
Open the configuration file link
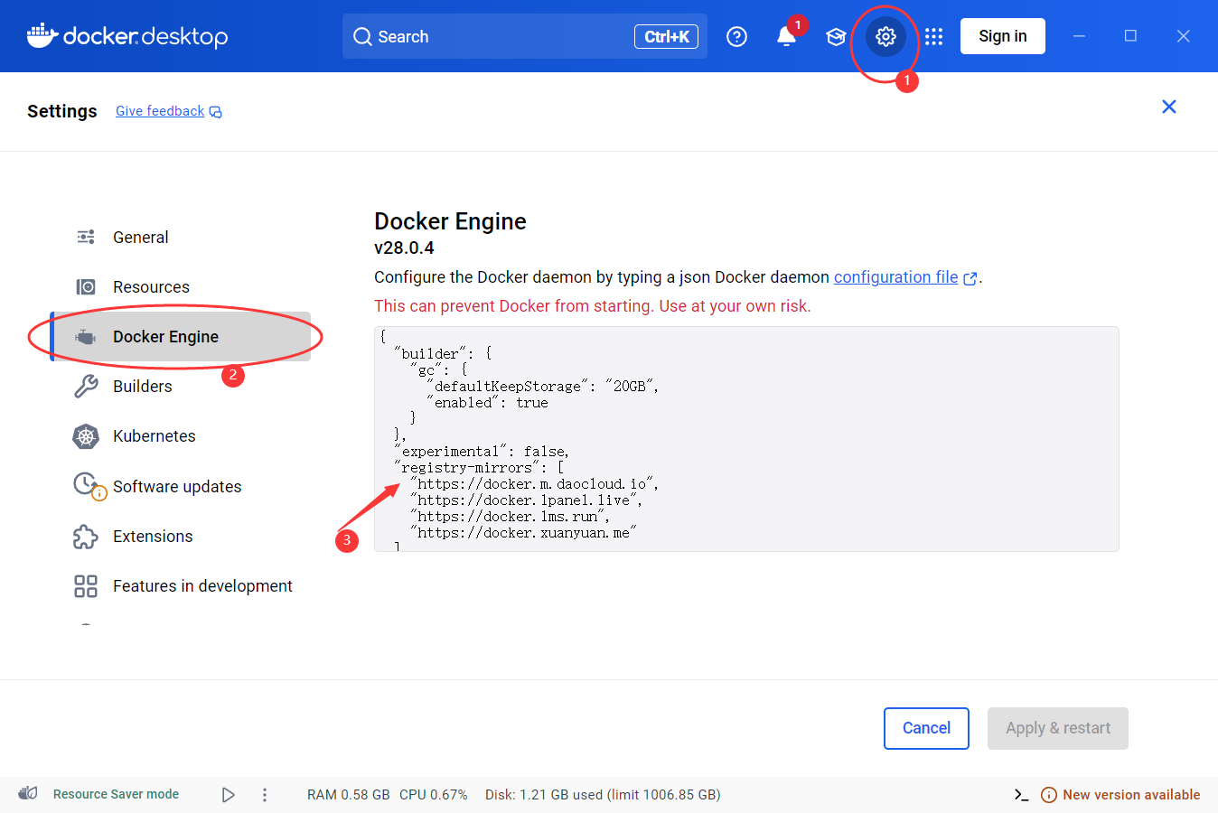click(x=905, y=277)
